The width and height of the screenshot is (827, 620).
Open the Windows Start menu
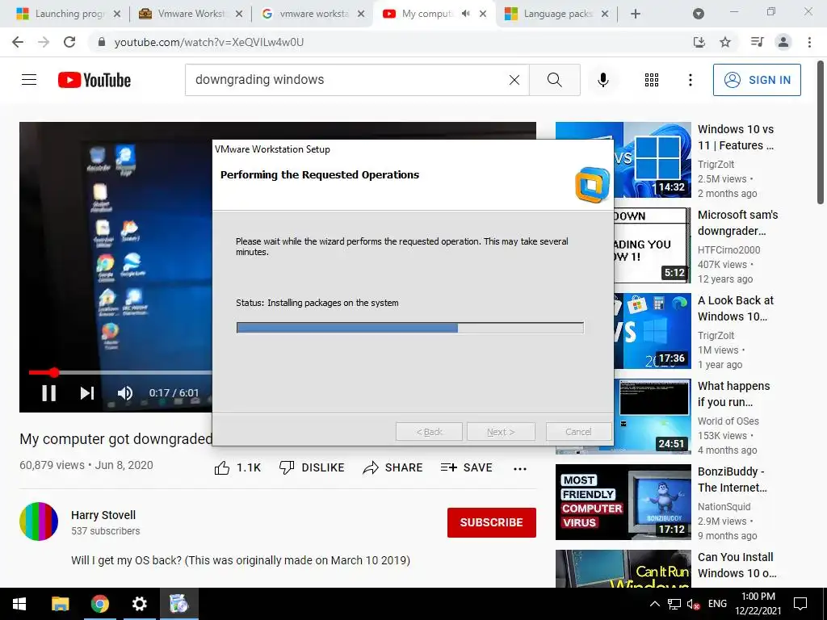(x=19, y=604)
